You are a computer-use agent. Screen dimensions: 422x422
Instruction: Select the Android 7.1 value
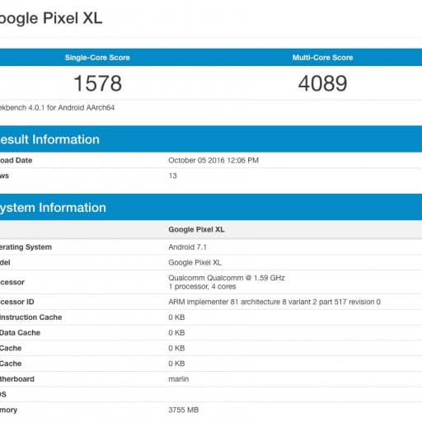(187, 247)
